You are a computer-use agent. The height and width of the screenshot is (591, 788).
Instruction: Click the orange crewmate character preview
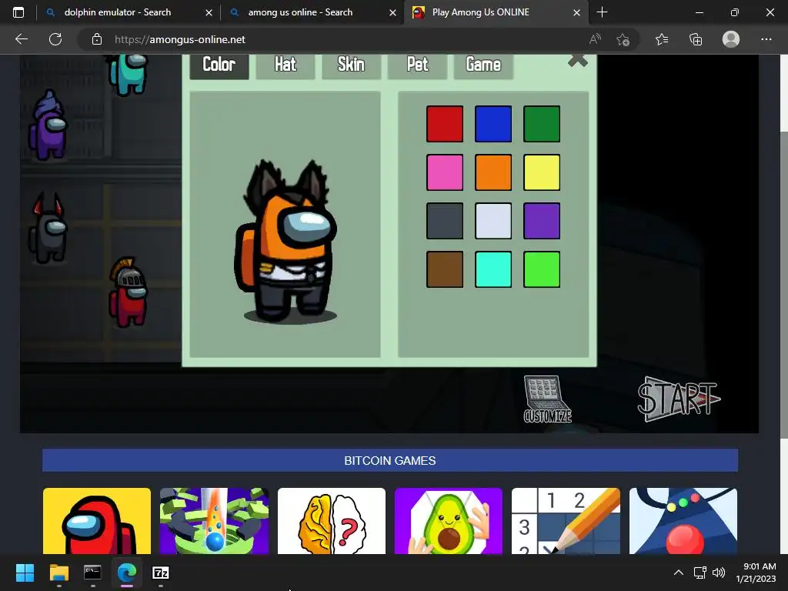285,241
